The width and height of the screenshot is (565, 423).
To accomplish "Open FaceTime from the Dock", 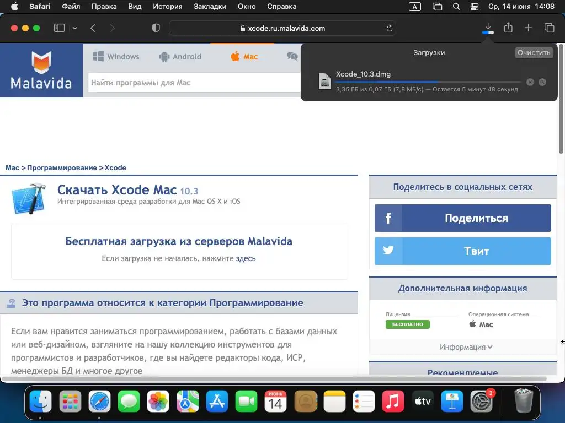I will 246,401.
